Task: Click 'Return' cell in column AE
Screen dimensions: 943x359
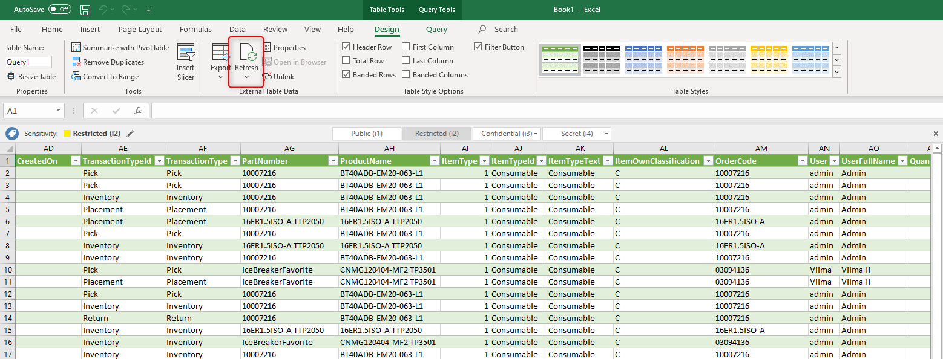Action: [x=123, y=318]
